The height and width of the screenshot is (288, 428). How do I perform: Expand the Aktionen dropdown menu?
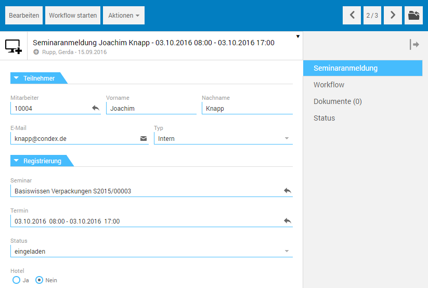(123, 16)
